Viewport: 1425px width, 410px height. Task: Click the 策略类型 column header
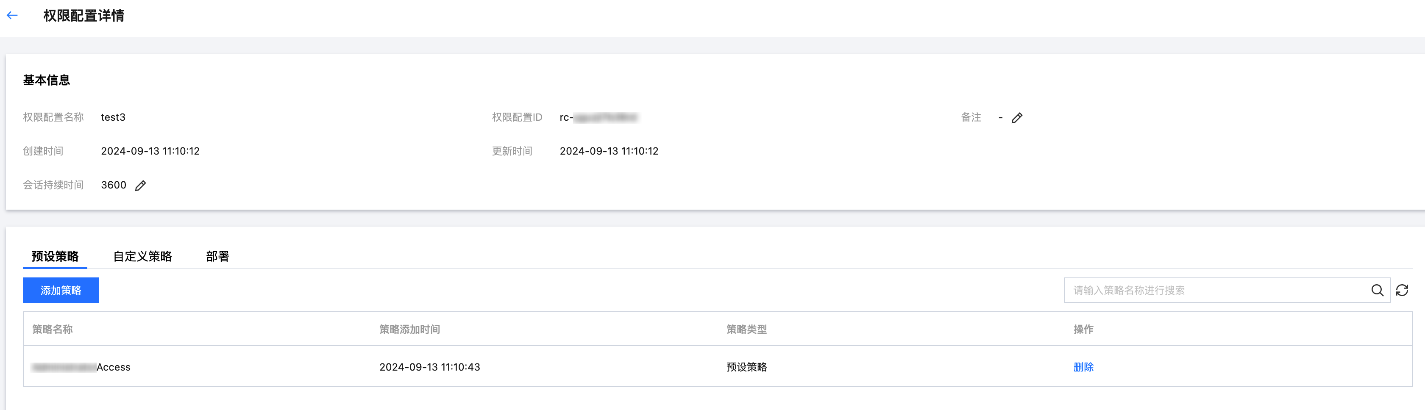(x=746, y=330)
